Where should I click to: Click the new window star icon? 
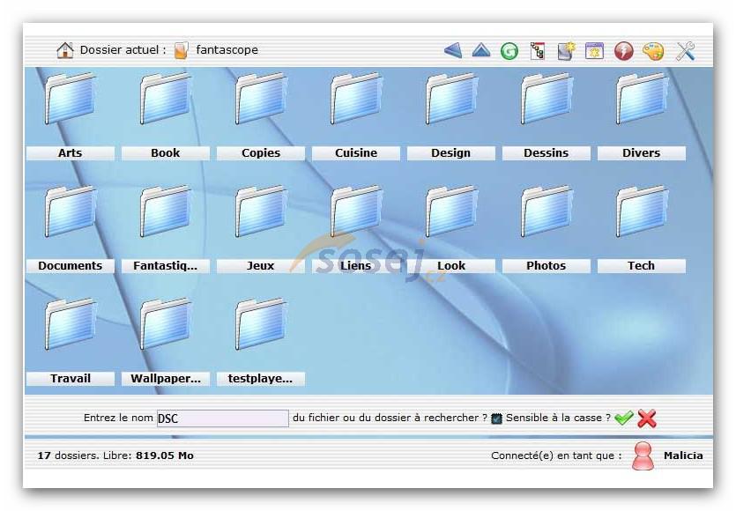[595, 51]
